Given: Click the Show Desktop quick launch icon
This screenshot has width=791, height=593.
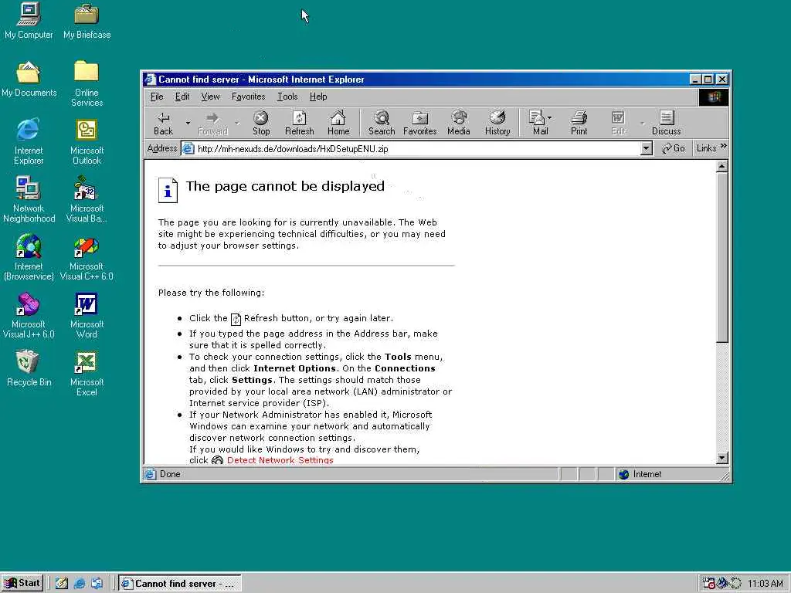Looking at the screenshot, I should click(62, 584).
